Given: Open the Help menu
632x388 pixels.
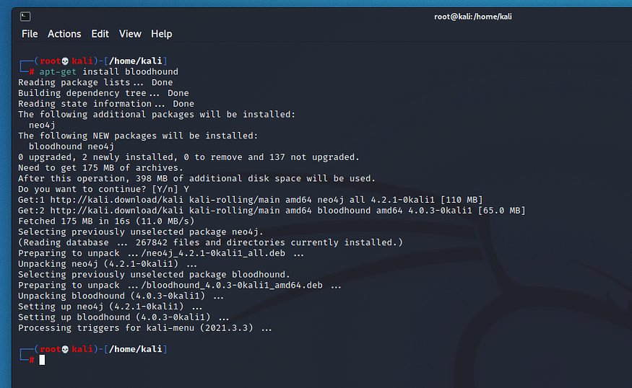Looking at the screenshot, I should (161, 34).
